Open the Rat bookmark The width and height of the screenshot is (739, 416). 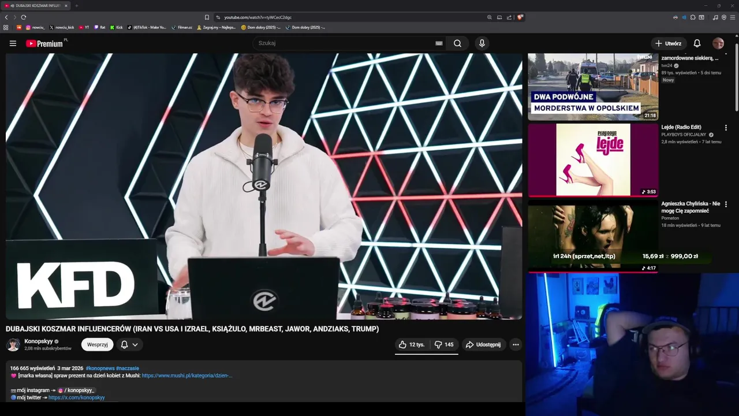(x=100, y=27)
